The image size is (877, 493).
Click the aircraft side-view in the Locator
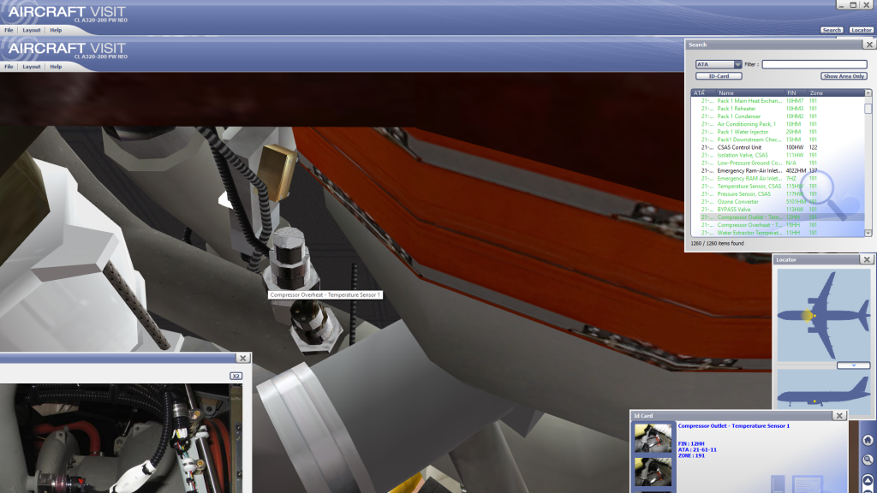823,392
